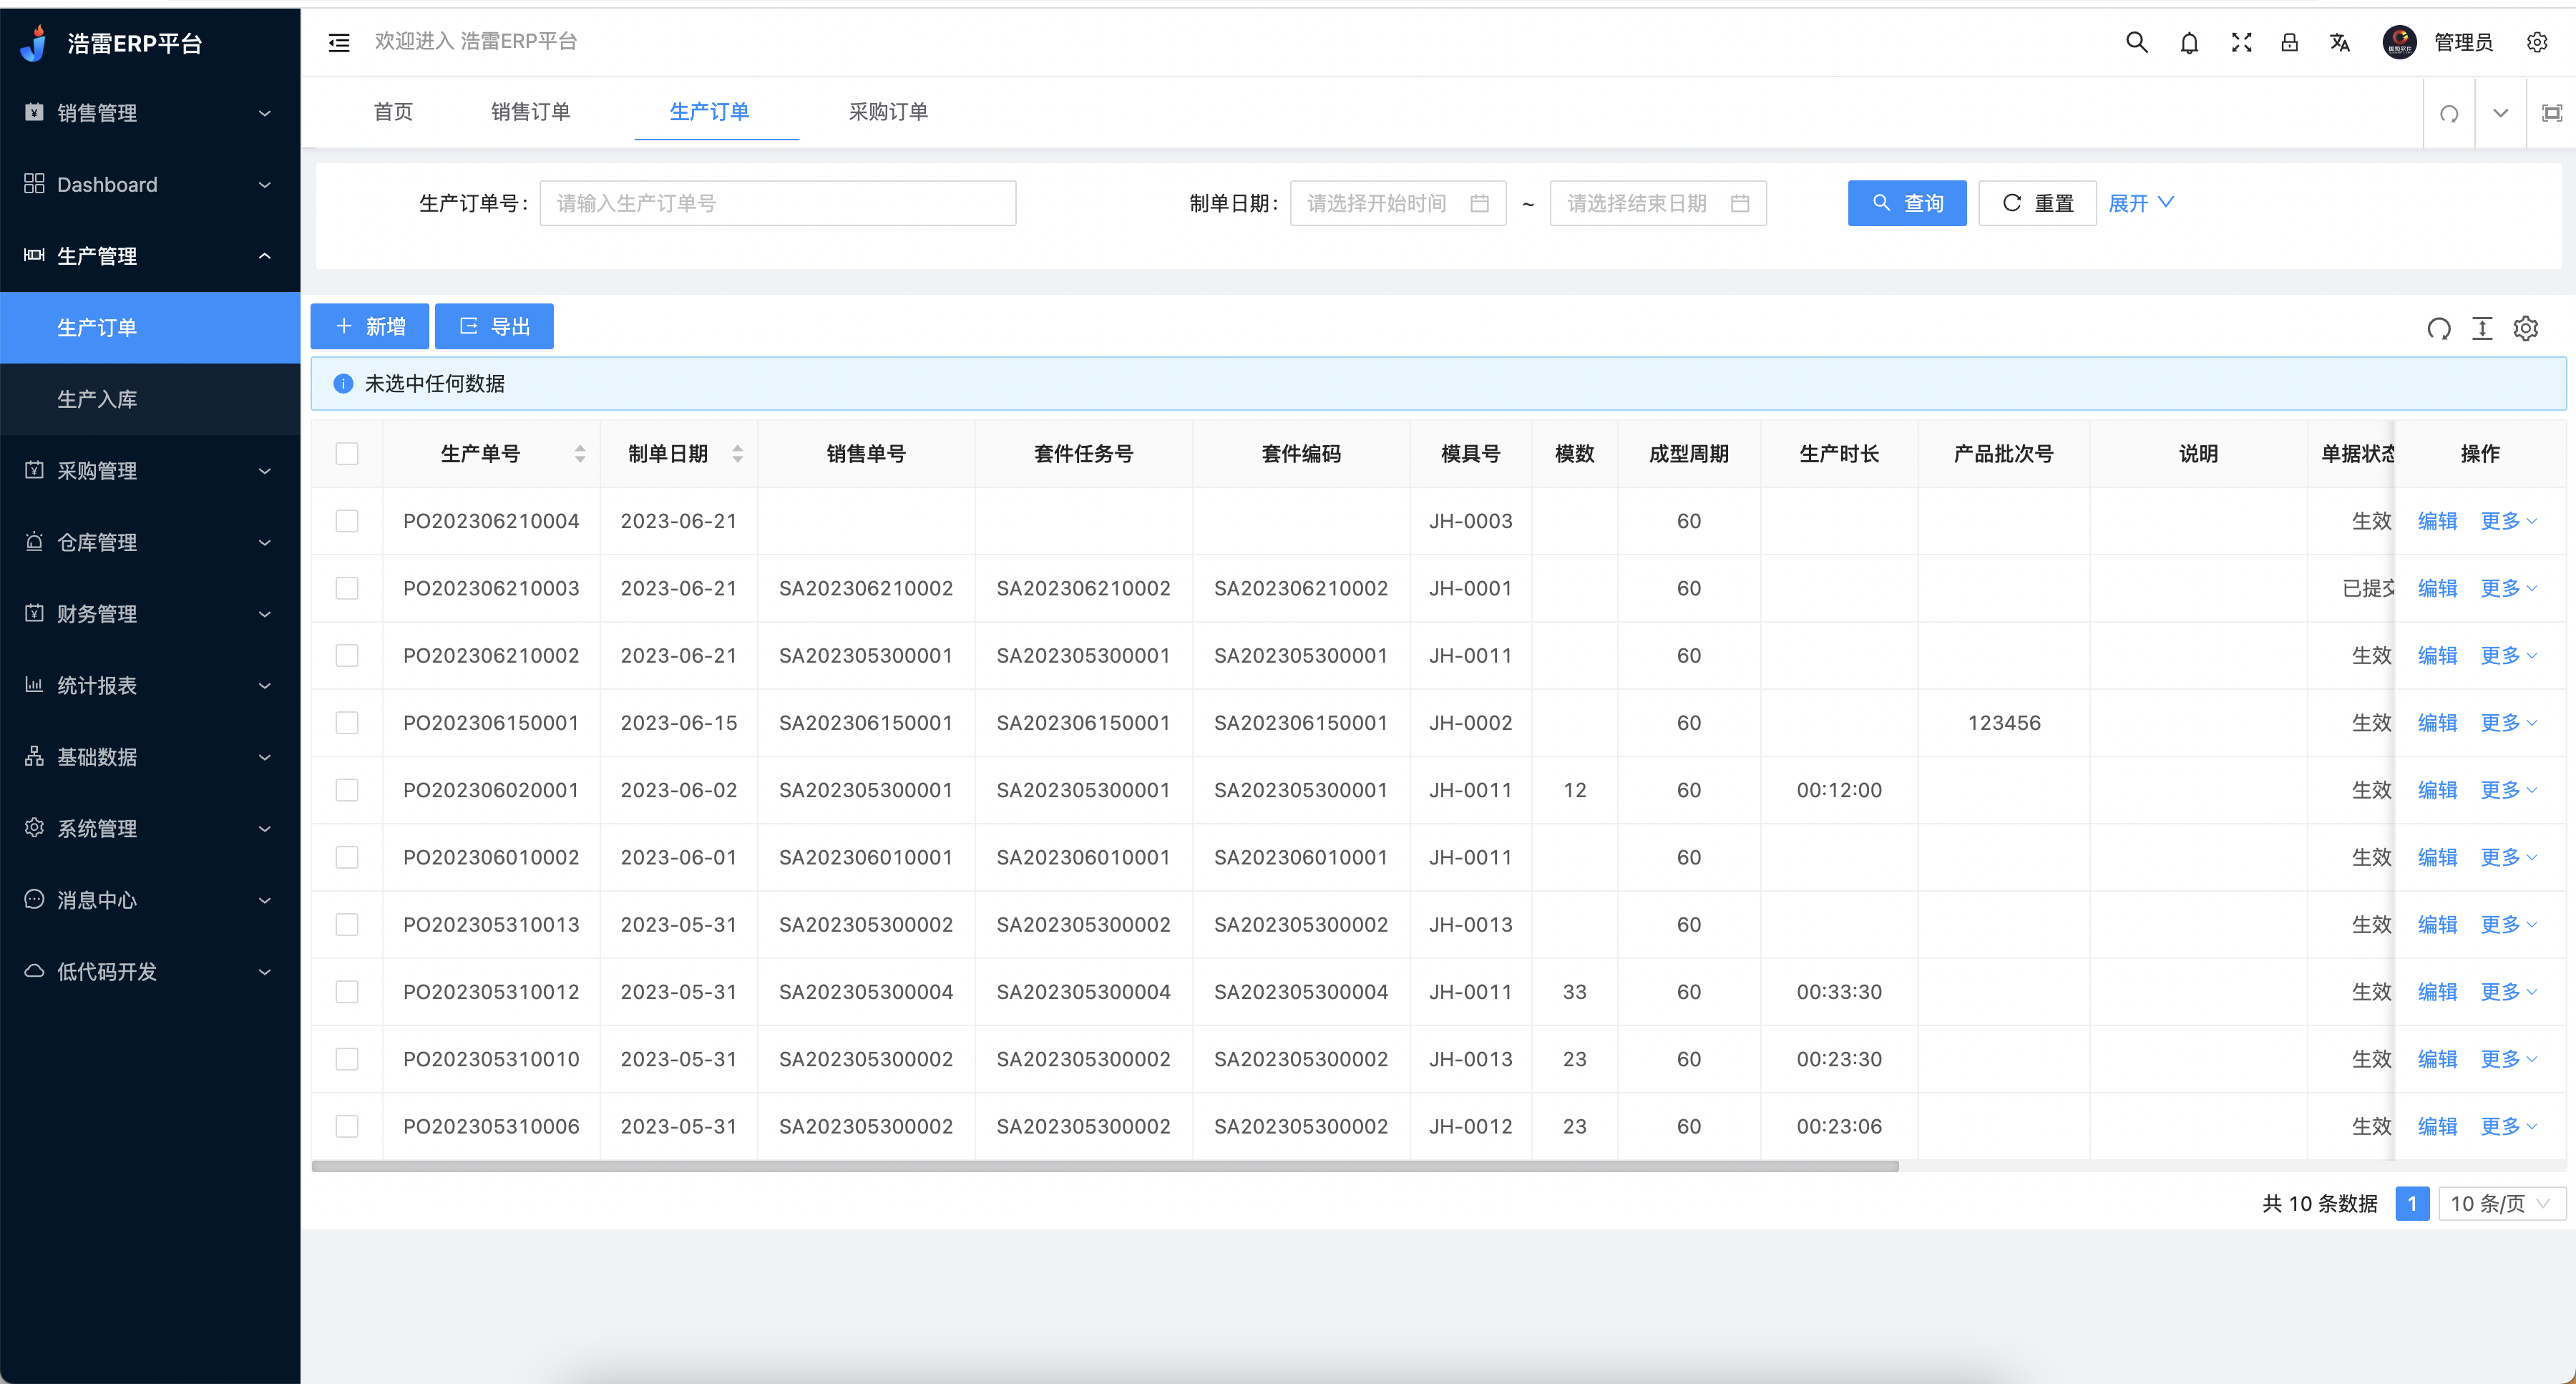Select the row PO202306210003 checkbox
Image resolution: width=2576 pixels, height=1384 pixels.
[x=347, y=588]
